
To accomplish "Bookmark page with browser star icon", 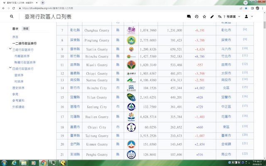I will pos(246,8).
